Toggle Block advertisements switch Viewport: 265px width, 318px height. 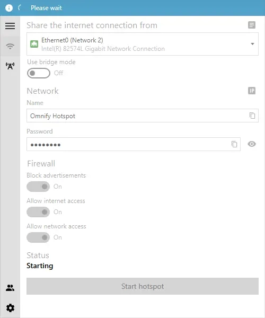[38, 187]
